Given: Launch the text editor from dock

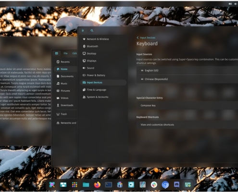Looking at the screenshot, I should (142, 185).
